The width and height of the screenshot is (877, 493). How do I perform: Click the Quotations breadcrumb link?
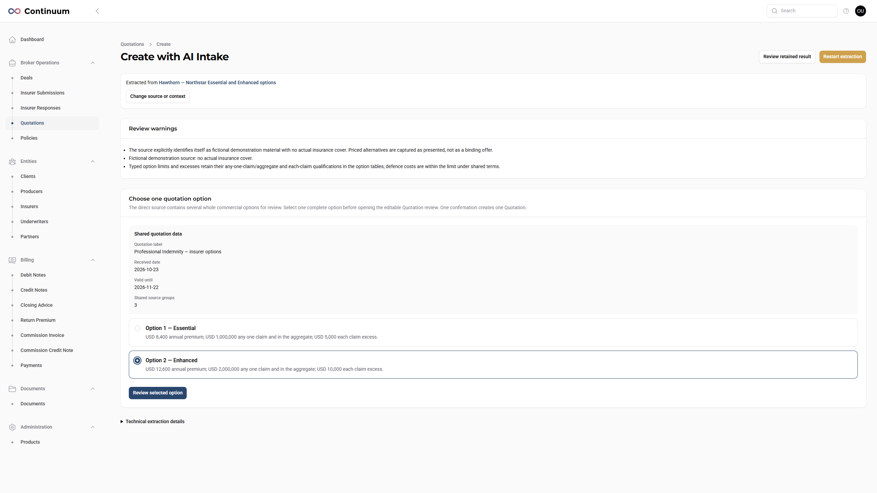pyautogui.click(x=132, y=44)
